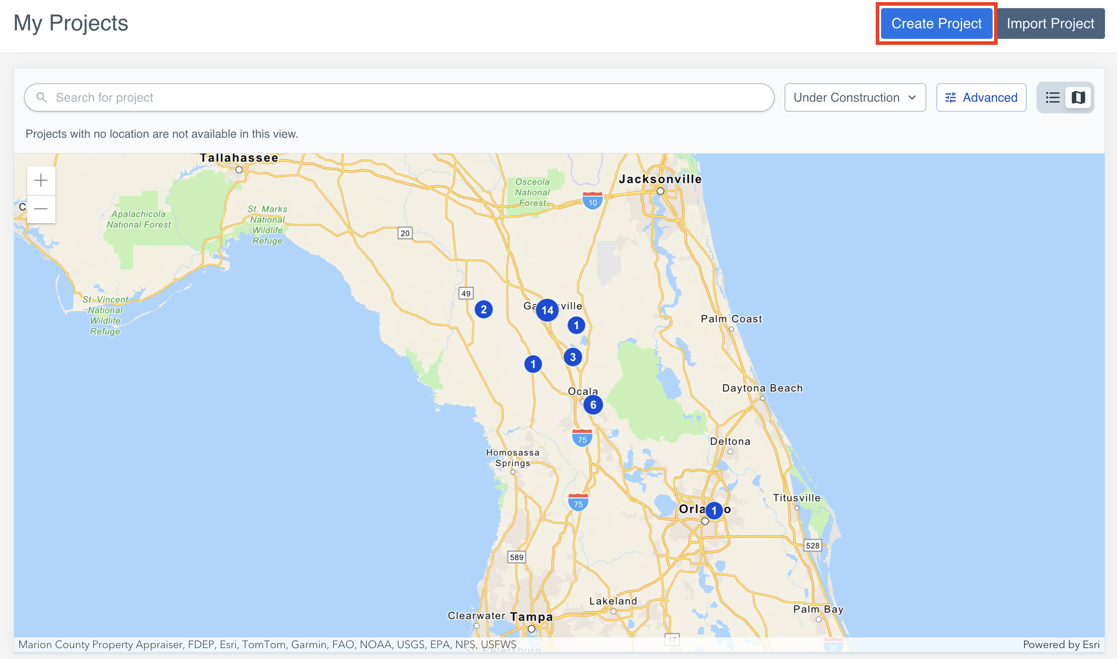Click the Import Project button
Viewport: 1117px width, 659px height.
[x=1050, y=24]
